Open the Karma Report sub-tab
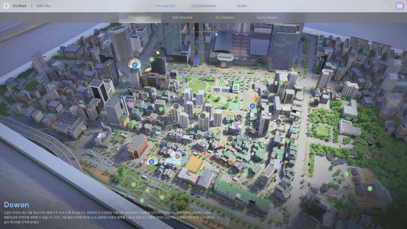This screenshot has height=229, width=407. (x=267, y=18)
